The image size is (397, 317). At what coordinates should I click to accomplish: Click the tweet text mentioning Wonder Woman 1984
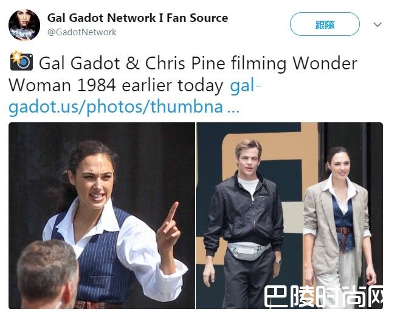183,74
